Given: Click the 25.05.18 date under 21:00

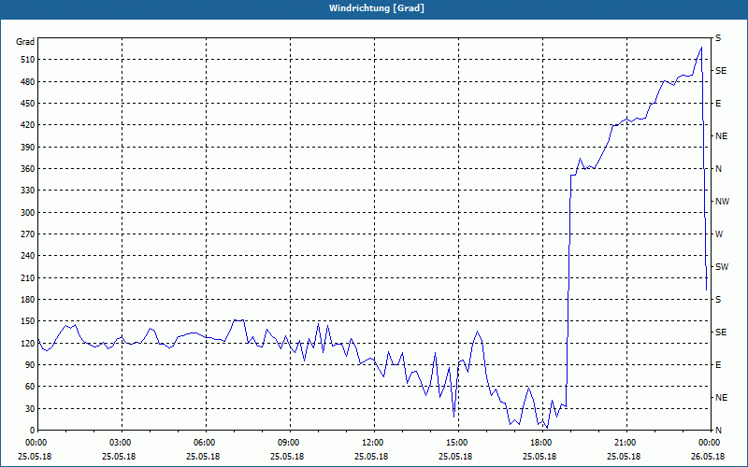Looking at the screenshot, I should [x=624, y=456].
